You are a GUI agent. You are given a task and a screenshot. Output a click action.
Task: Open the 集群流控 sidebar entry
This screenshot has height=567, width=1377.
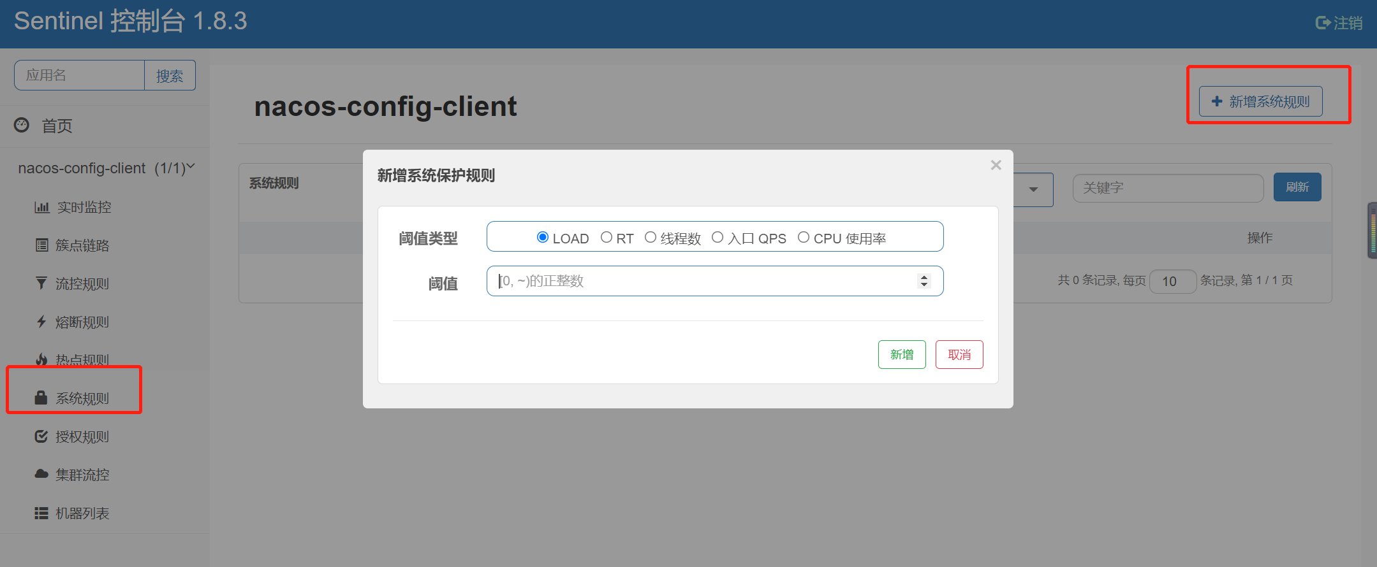[x=83, y=475]
